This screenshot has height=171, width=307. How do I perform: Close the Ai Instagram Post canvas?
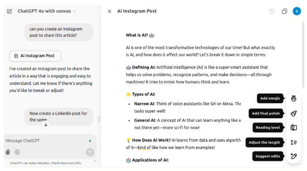click(110, 11)
